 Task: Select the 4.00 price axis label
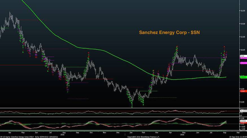pyautogui.click(x=243, y=89)
